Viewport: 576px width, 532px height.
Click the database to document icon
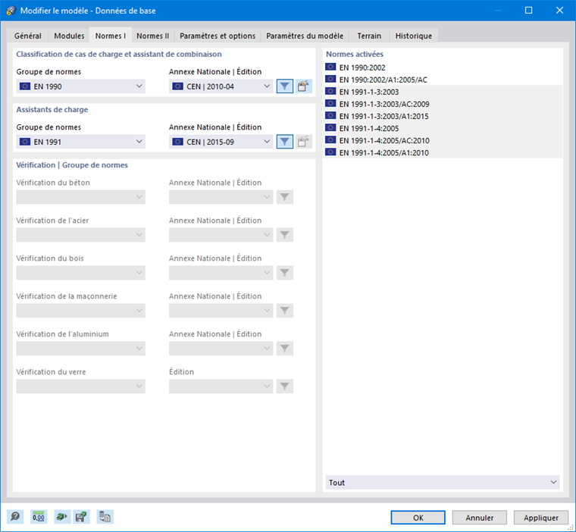pyautogui.click(x=105, y=517)
